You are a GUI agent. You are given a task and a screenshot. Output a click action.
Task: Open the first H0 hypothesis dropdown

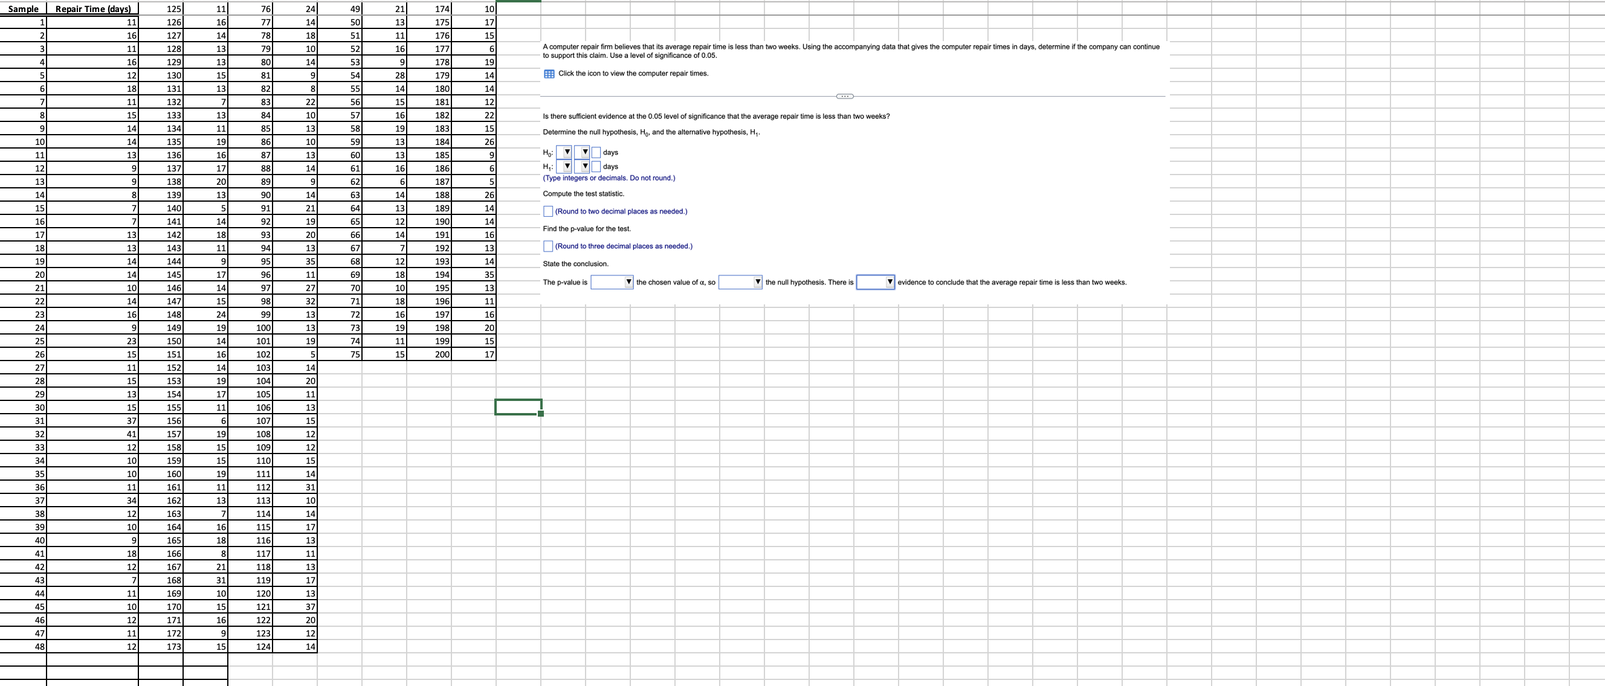(x=566, y=151)
